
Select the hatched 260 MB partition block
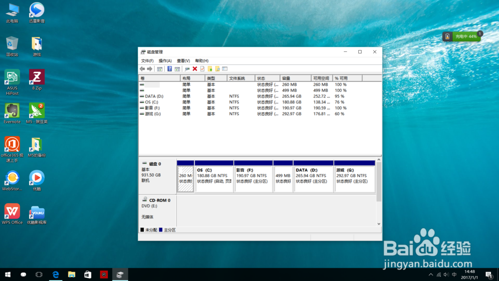[186, 177]
